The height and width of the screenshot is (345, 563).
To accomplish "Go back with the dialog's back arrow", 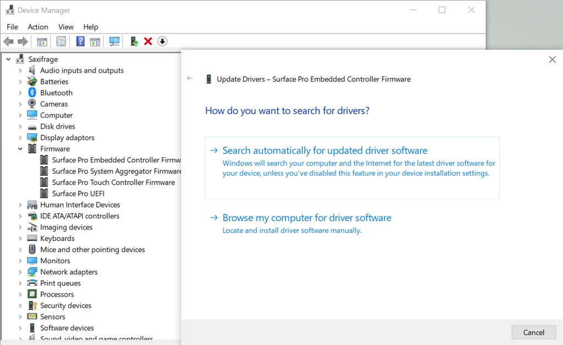I will (190, 78).
